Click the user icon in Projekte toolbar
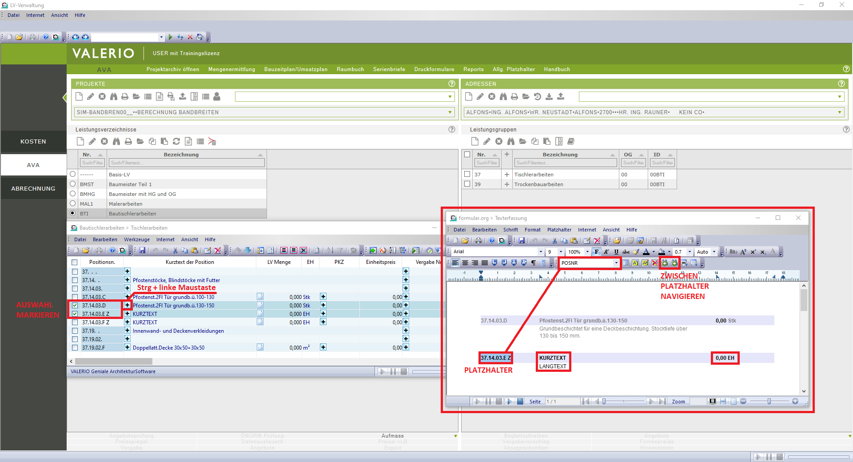Screen dimensions: 853x462 click(x=217, y=96)
